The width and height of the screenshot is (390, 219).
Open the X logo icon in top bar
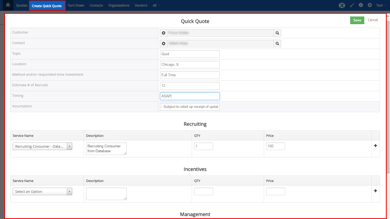[x=342, y=5]
